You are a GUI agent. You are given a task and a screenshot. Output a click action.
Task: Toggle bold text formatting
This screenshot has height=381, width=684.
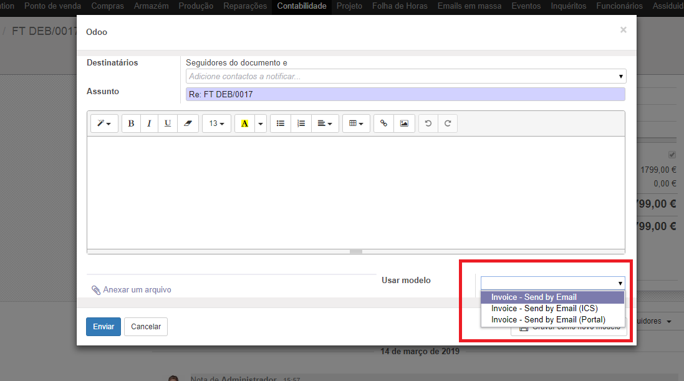(131, 123)
